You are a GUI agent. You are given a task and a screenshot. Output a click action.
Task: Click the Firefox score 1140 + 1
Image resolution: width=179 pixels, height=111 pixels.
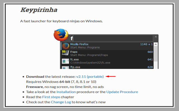click(146, 44)
